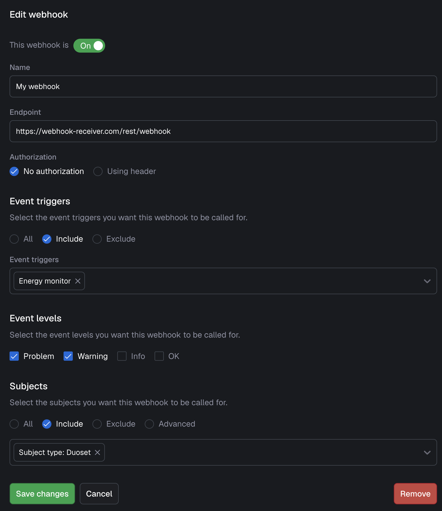Remove the Subject type: Duoset tag
The image size is (442, 511).
click(x=97, y=452)
